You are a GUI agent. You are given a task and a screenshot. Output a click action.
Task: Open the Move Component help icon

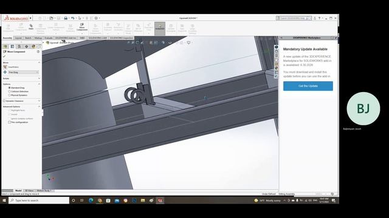[x=38, y=51]
